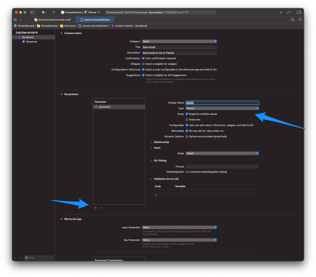Click Custom Intents in breadcrumb
Viewport: 316px width, 277px height.
click(x=122, y=26)
